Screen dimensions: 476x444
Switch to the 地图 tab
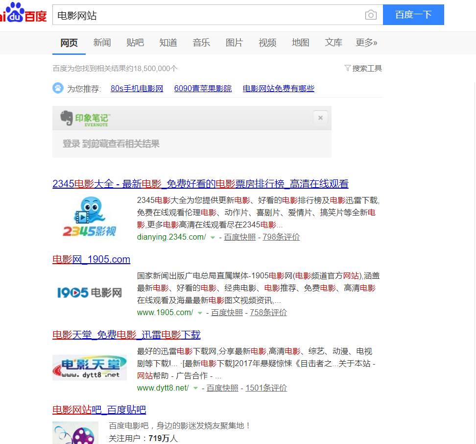click(x=301, y=43)
